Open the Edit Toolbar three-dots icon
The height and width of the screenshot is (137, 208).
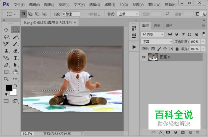(15, 79)
